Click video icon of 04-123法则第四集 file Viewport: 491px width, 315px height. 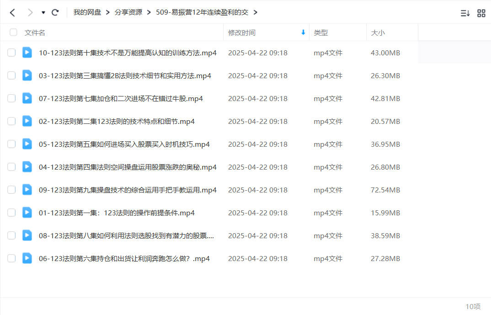pyautogui.click(x=27, y=166)
